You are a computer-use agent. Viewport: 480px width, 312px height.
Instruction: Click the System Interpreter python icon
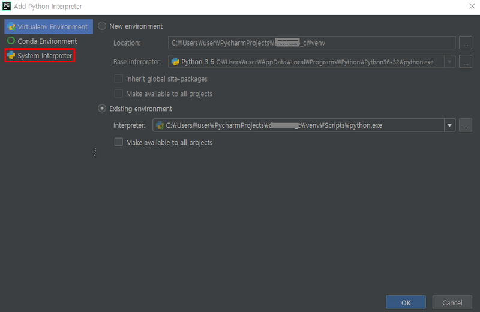[11, 55]
